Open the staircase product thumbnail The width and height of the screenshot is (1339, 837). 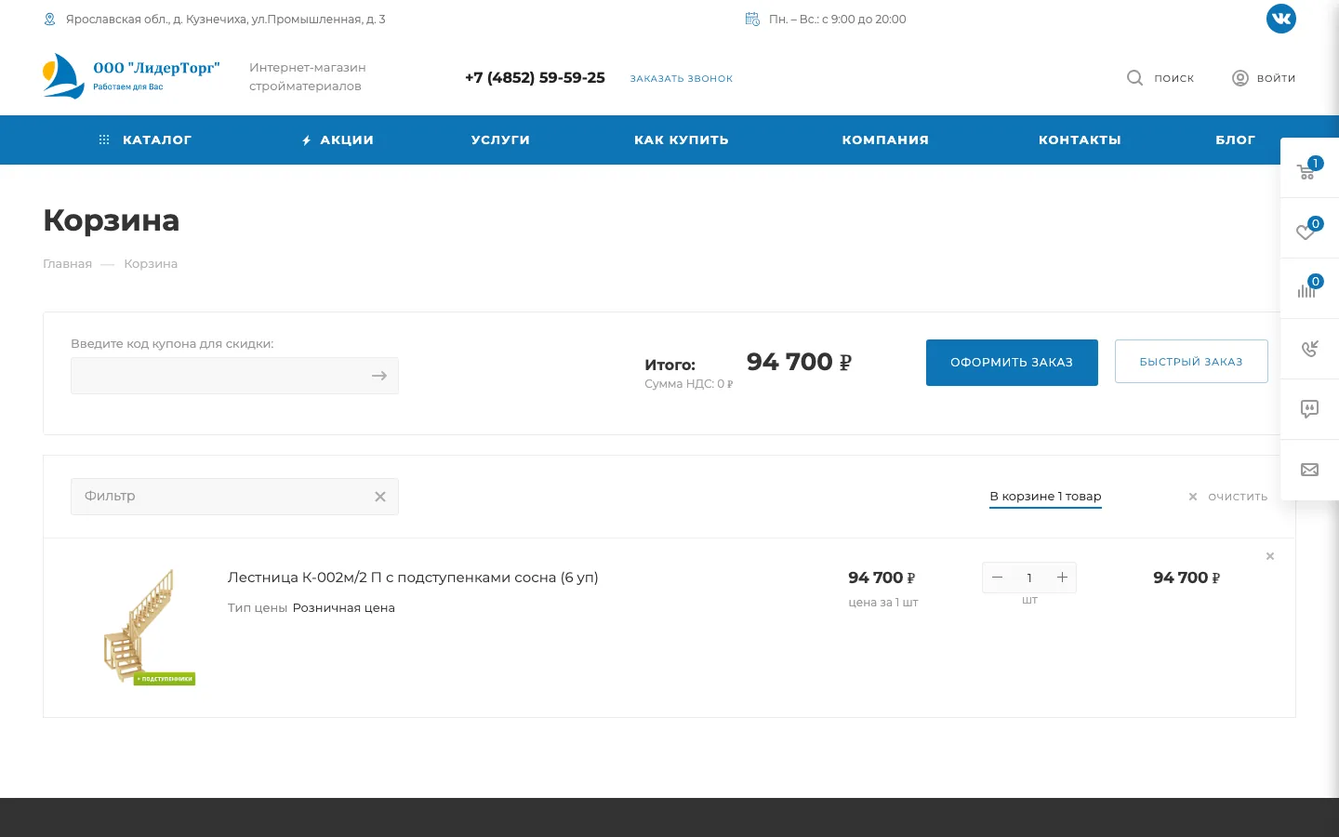coord(149,628)
